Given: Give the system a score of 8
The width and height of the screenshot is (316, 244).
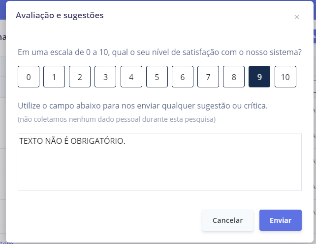Looking at the screenshot, I should [234, 77].
